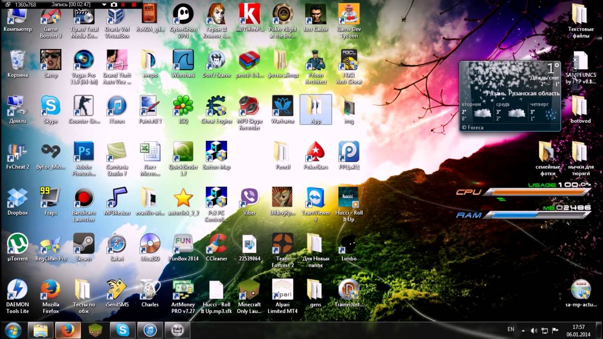Open the Warframe shortcut
The width and height of the screenshot is (603, 339).
click(x=283, y=110)
